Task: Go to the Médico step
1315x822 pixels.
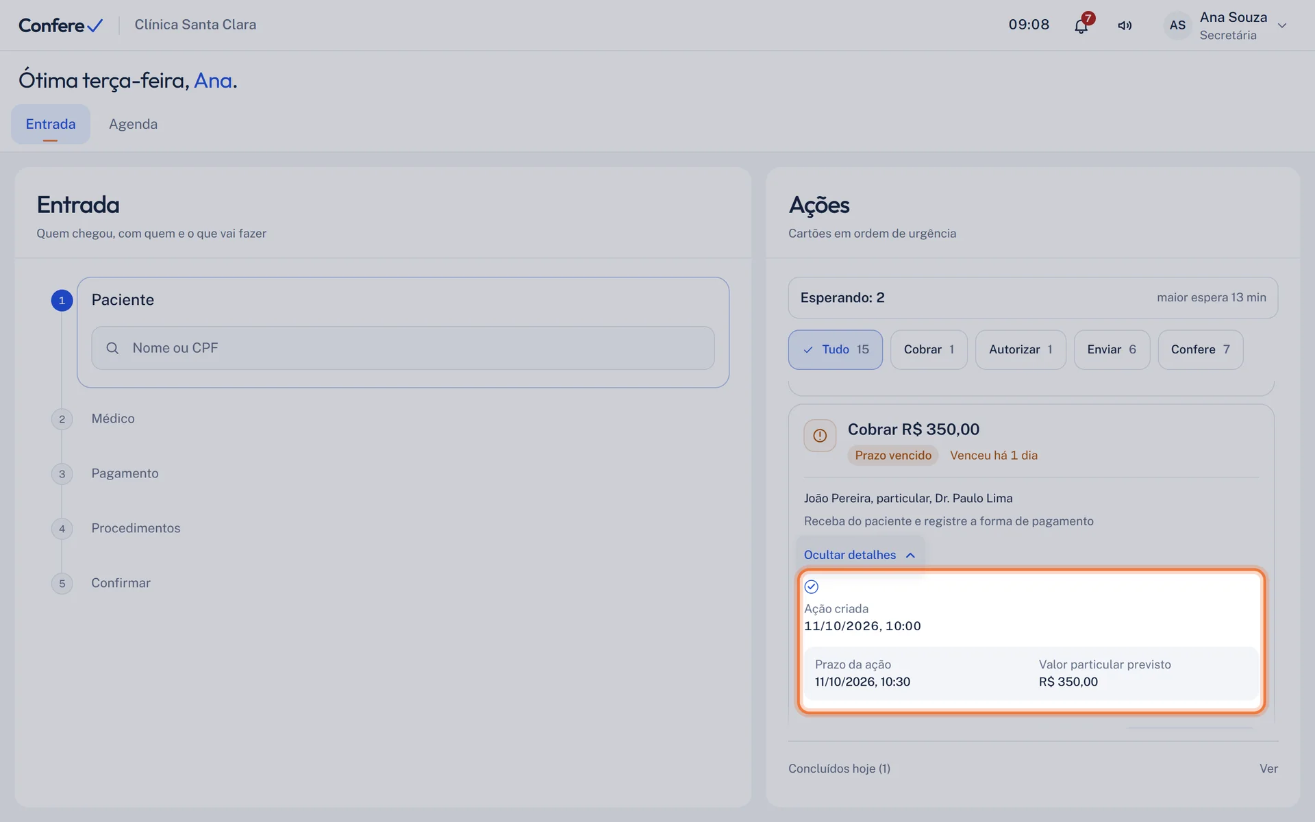Action: 113,419
